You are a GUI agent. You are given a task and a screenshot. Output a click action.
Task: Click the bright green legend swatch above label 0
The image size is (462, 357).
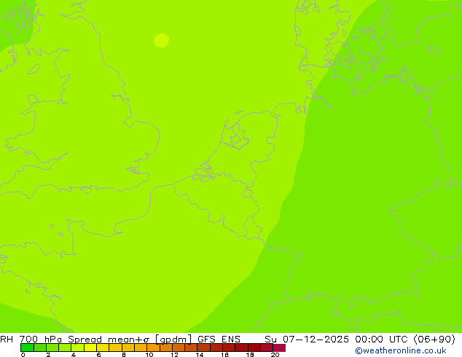click(27, 348)
